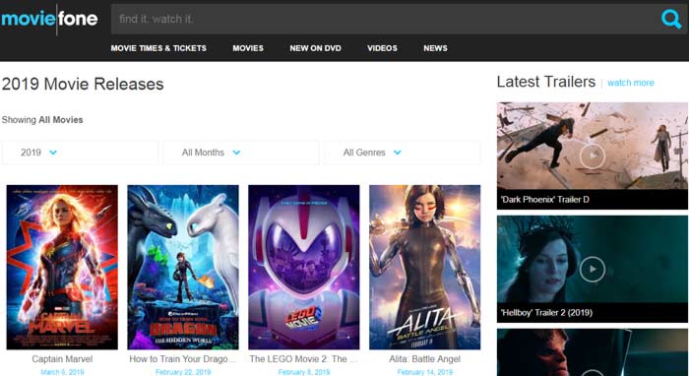Click the search magnifier icon
This screenshot has width=689, height=376.
pyautogui.click(x=671, y=19)
